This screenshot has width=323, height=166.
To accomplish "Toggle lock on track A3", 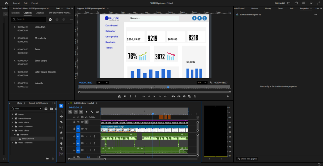I will (74, 150).
